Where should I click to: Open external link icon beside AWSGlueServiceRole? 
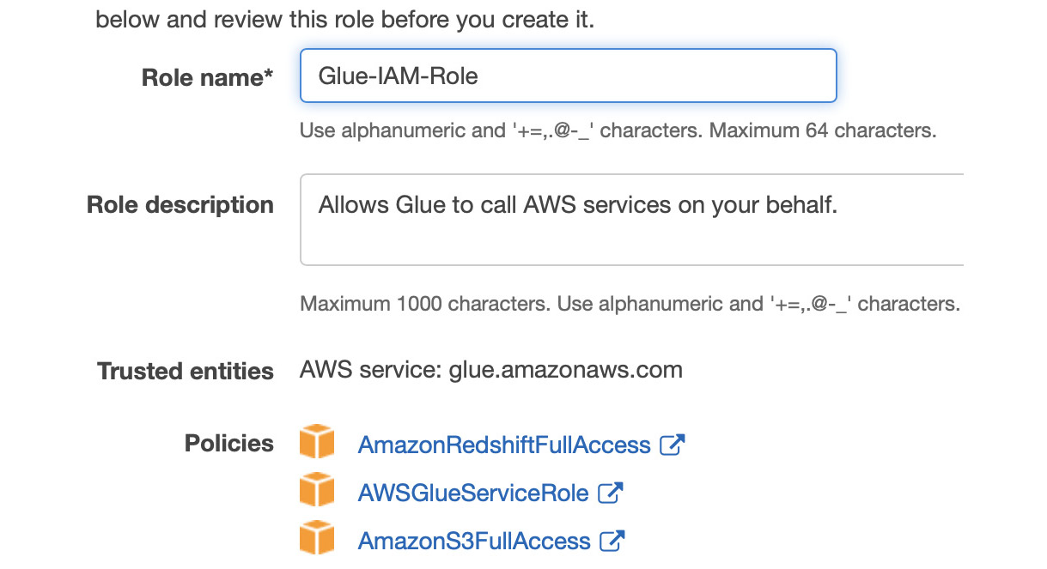(610, 493)
